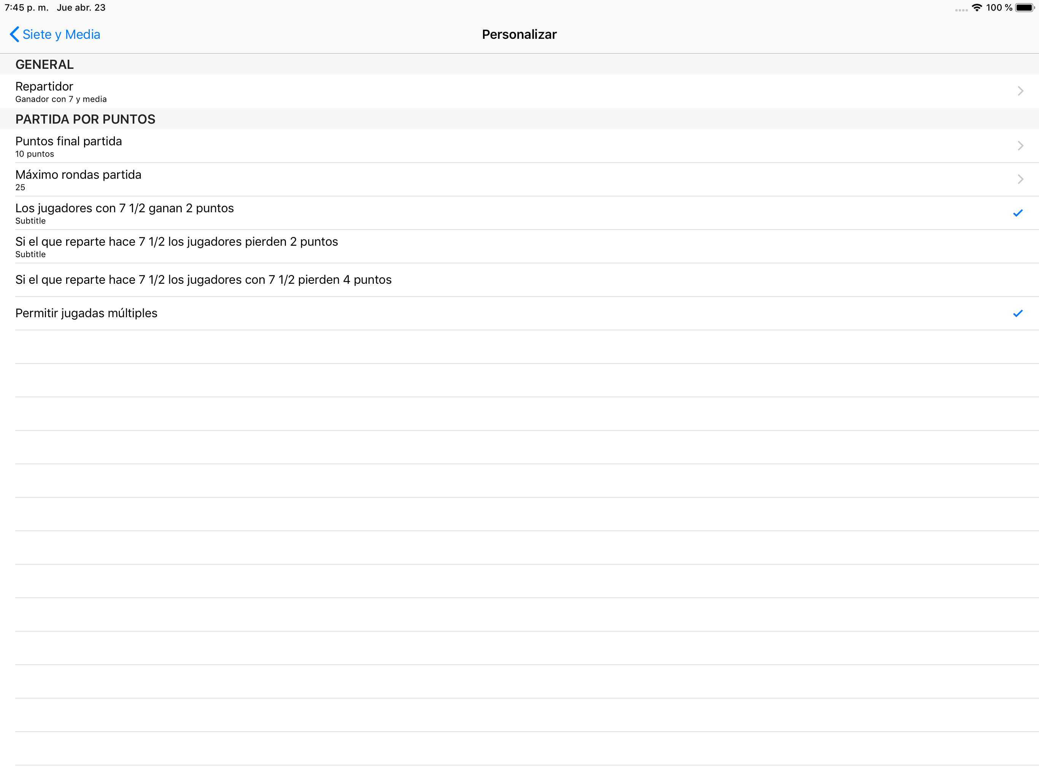1039x779 pixels.
Task: Select the Repartidor setting row
Action: 519,92
